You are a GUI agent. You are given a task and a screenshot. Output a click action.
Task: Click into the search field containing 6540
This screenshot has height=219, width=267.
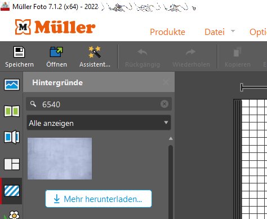click(99, 104)
